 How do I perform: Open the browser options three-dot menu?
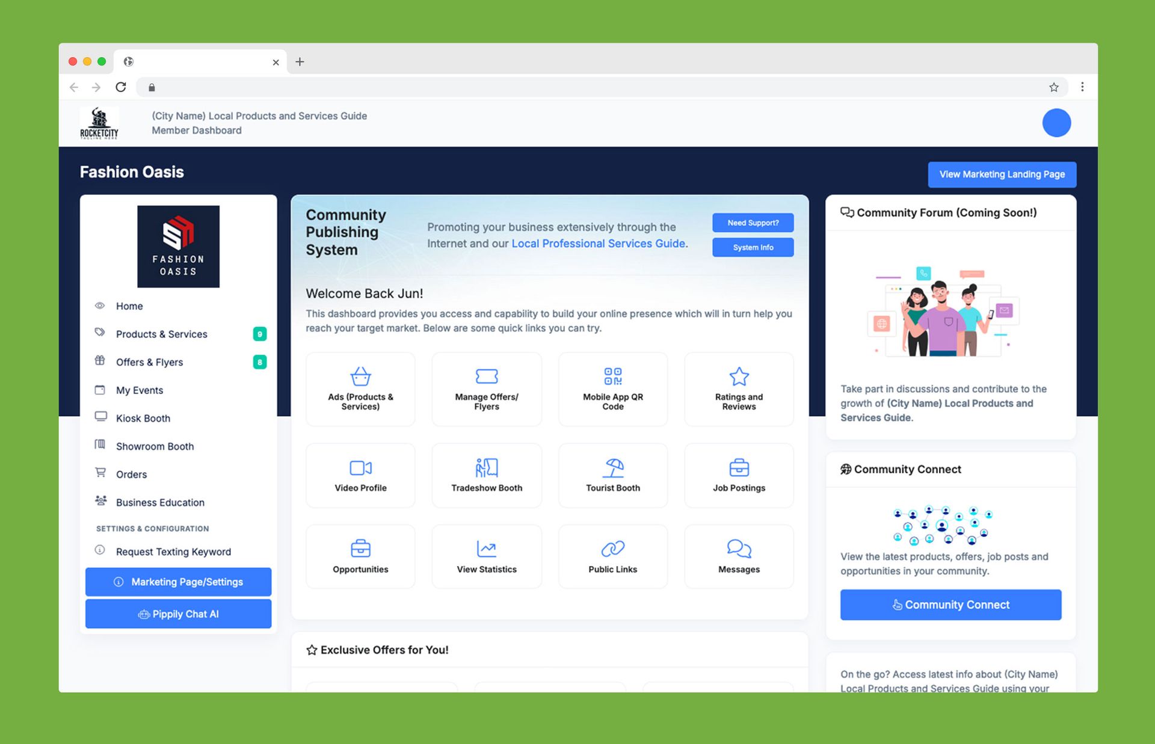[1082, 87]
